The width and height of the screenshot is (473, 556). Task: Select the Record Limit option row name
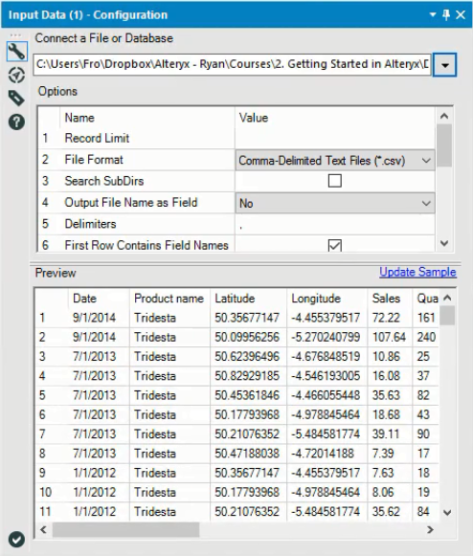[97, 139]
